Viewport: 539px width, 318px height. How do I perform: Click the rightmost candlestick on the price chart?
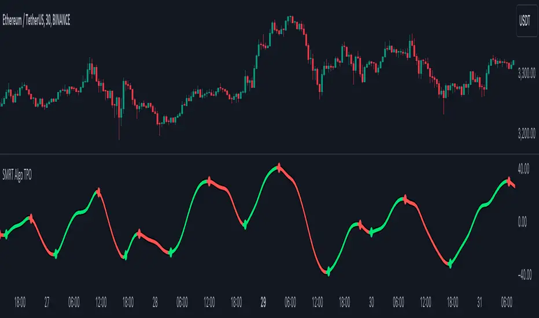tap(514, 61)
